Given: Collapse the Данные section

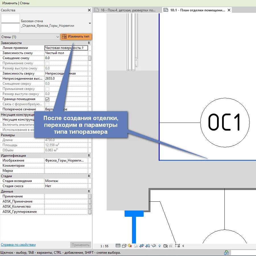Looking at the screenshot, I should click(x=89, y=191).
